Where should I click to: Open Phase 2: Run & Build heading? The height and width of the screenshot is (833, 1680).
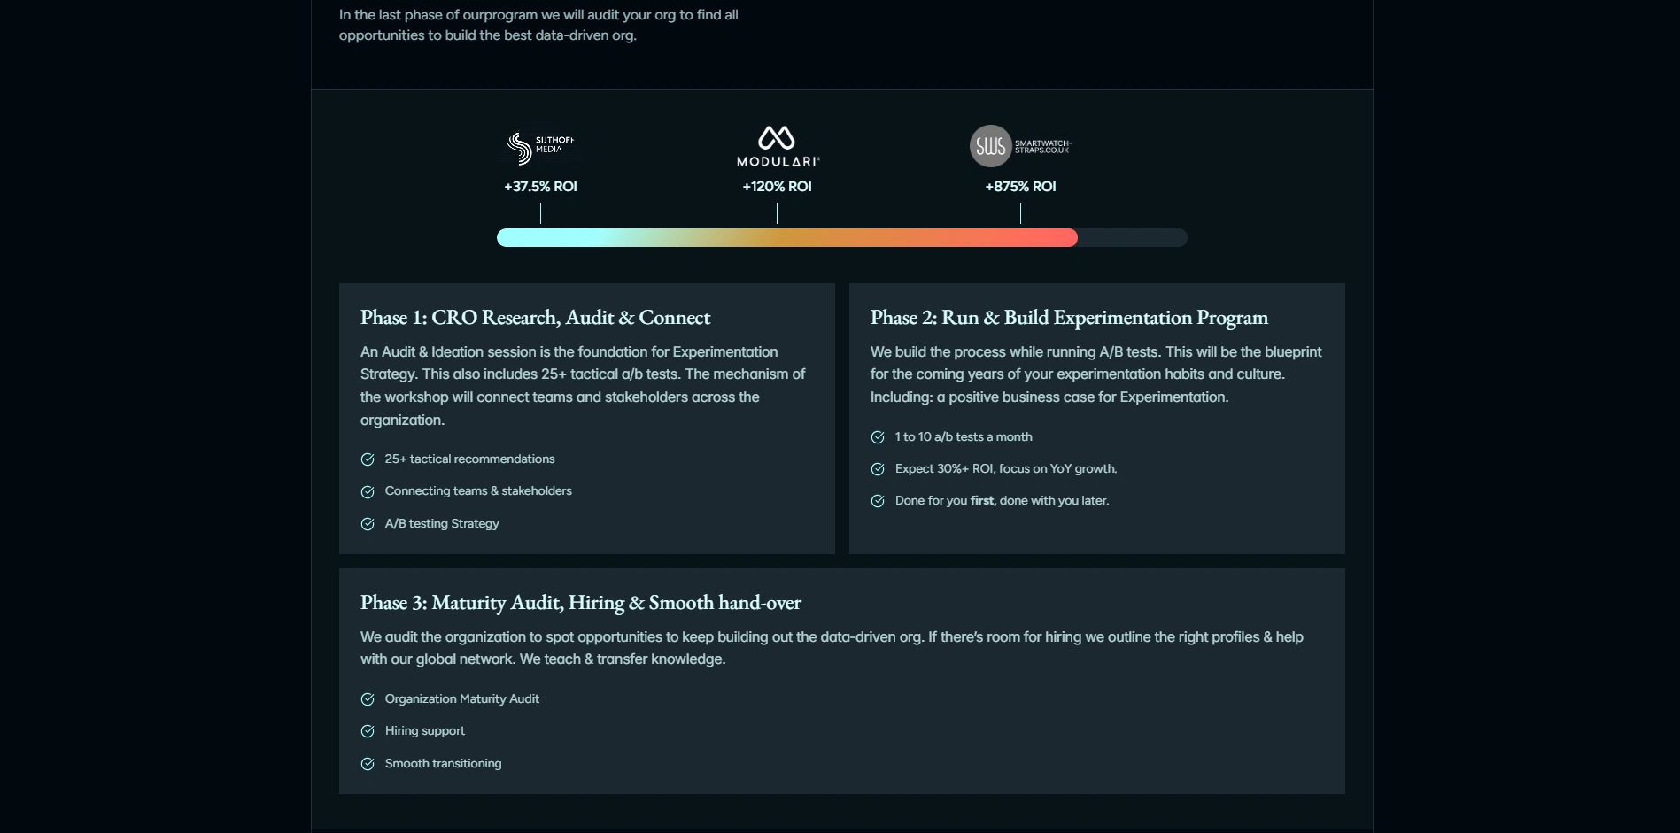coord(1069,318)
